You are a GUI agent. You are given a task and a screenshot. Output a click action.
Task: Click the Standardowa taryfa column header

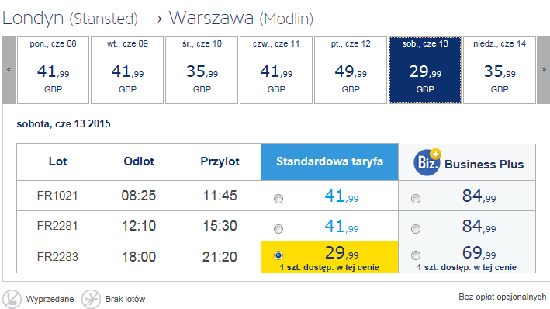(330, 161)
